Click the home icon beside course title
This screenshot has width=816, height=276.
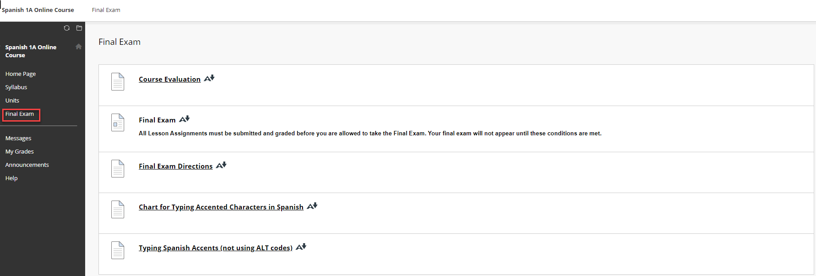click(x=78, y=47)
